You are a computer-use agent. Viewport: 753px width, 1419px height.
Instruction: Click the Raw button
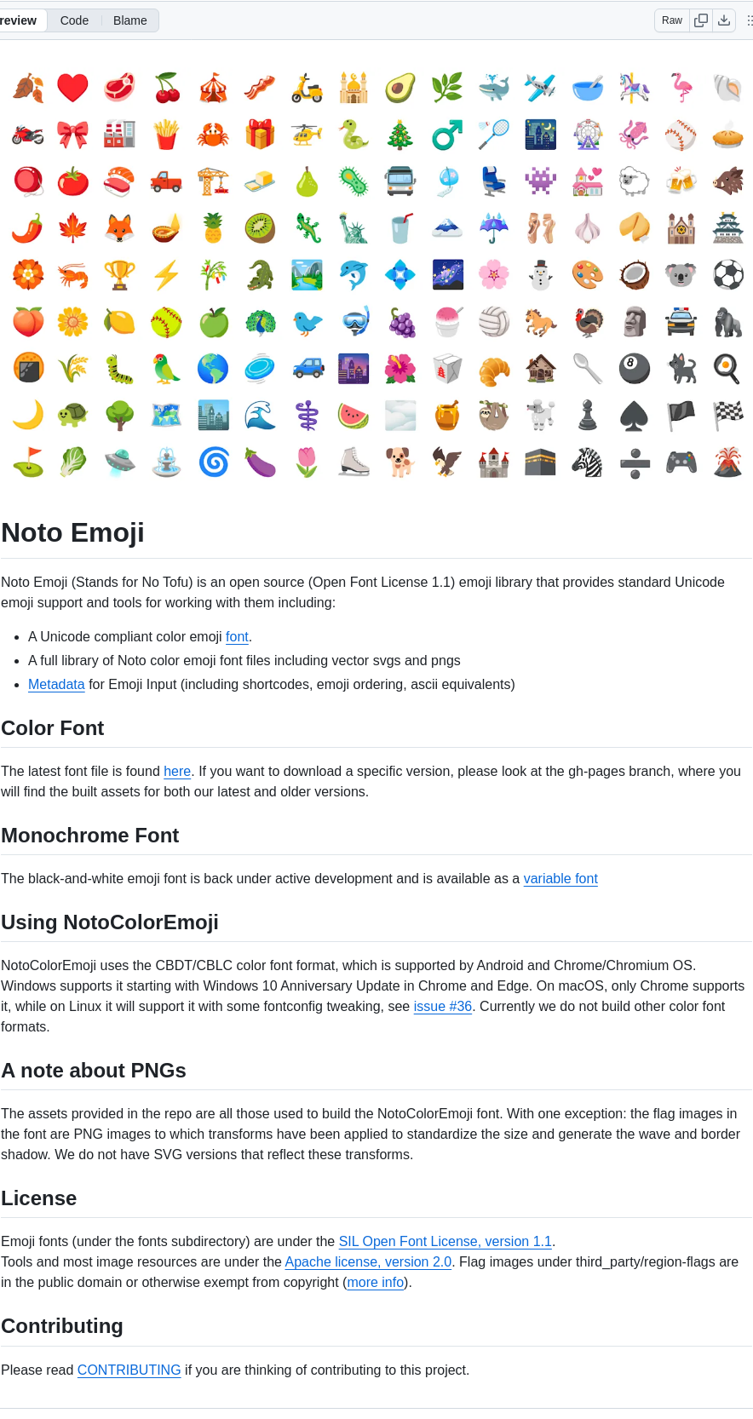671,20
